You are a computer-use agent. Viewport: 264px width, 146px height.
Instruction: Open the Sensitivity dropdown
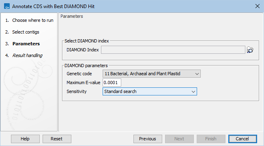point(150,91)
